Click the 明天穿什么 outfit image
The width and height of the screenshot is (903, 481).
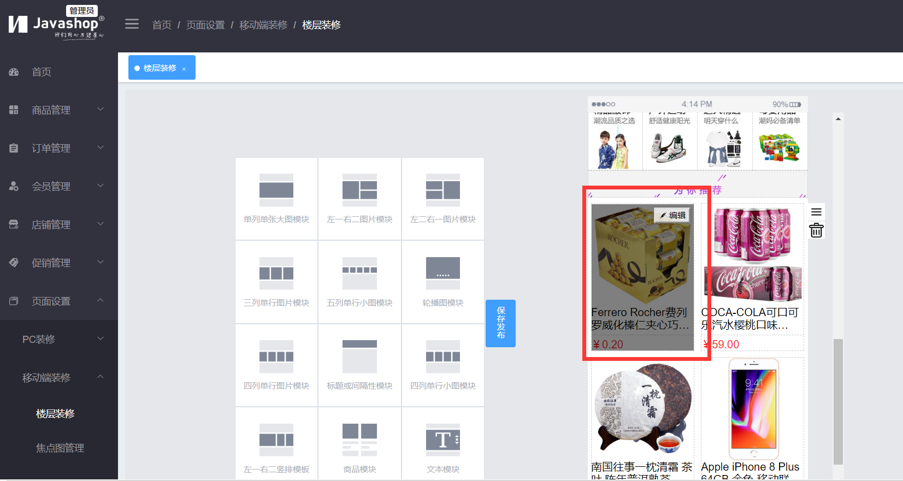[x=724, y=149]
